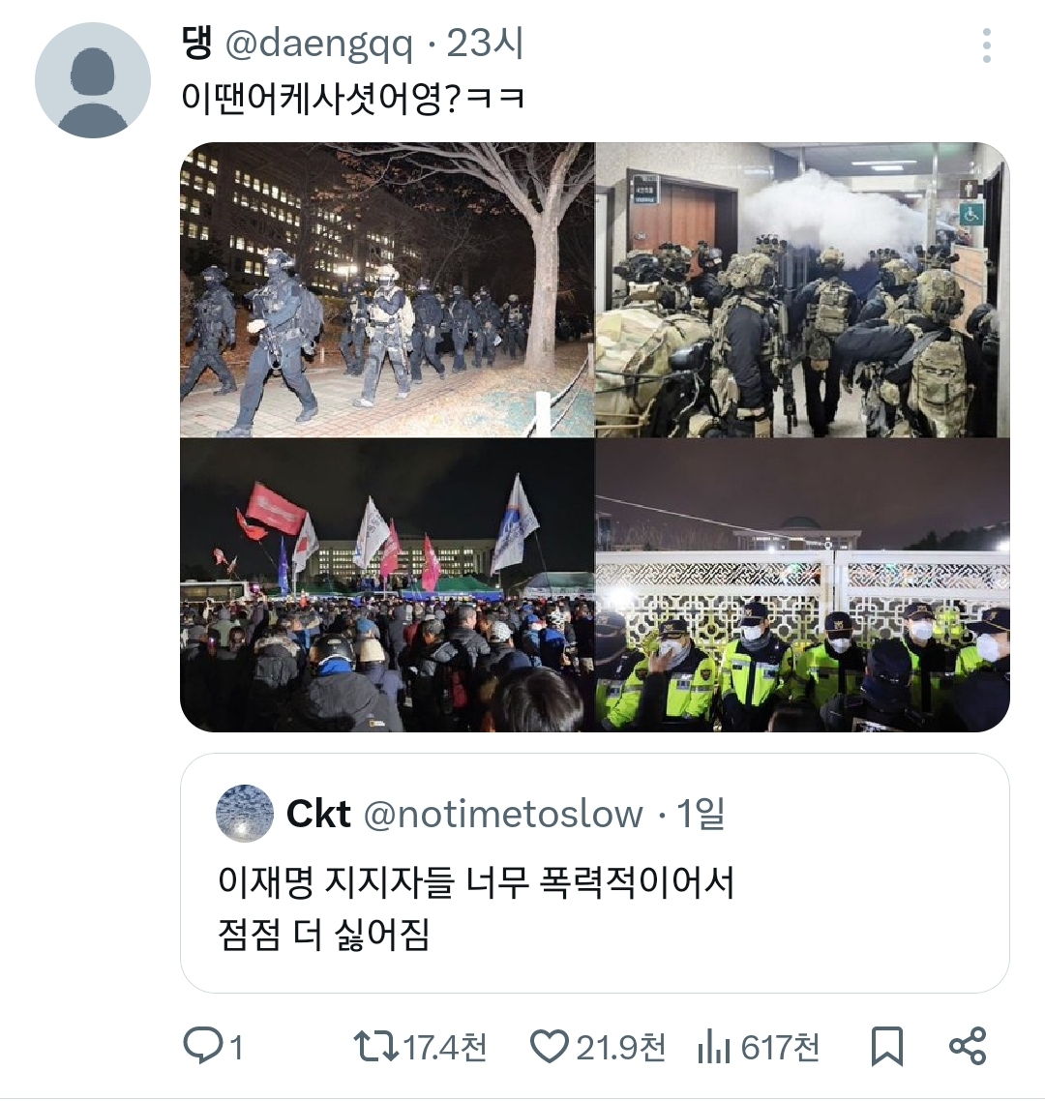The width and height of the screenshot is (1045, 1101).
Task: Open photo of soldiers walking outside at night
Action: tap(387, 290)
